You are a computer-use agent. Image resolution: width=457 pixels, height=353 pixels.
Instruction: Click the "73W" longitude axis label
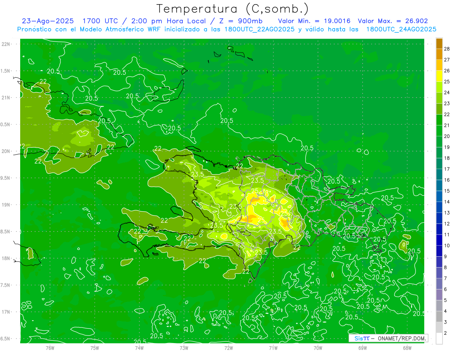coord(184,348)
